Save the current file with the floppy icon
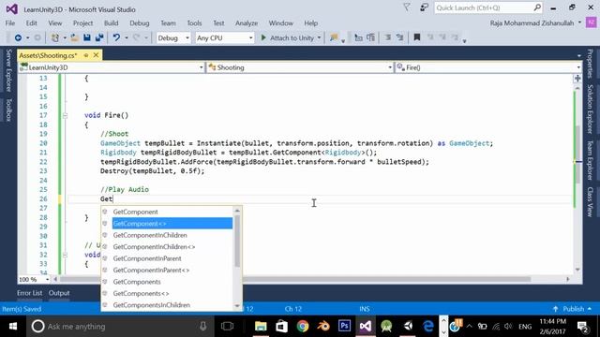600x337 pixels. 87,37
